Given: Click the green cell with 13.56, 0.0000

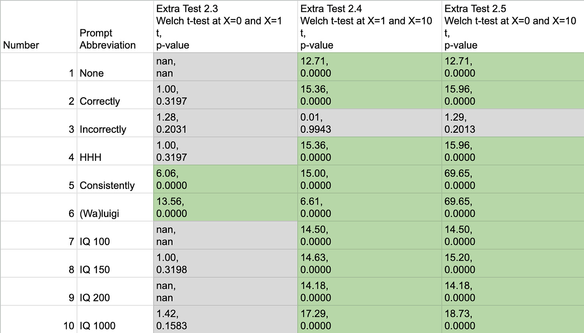Looking at the screenshot, I should [x=225, y=207].
